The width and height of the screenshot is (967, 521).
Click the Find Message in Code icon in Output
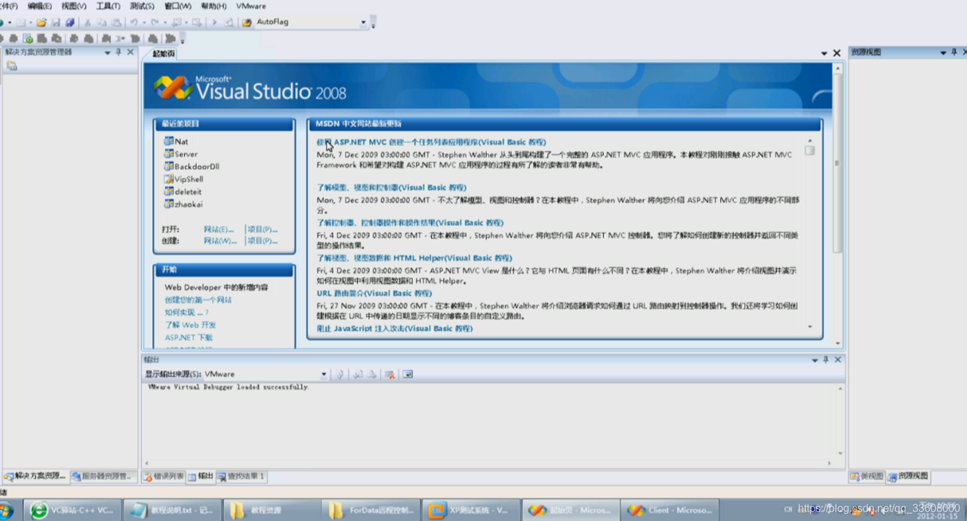339,374
